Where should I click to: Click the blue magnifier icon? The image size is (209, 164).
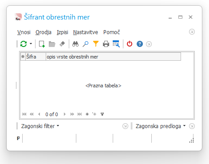86,44
